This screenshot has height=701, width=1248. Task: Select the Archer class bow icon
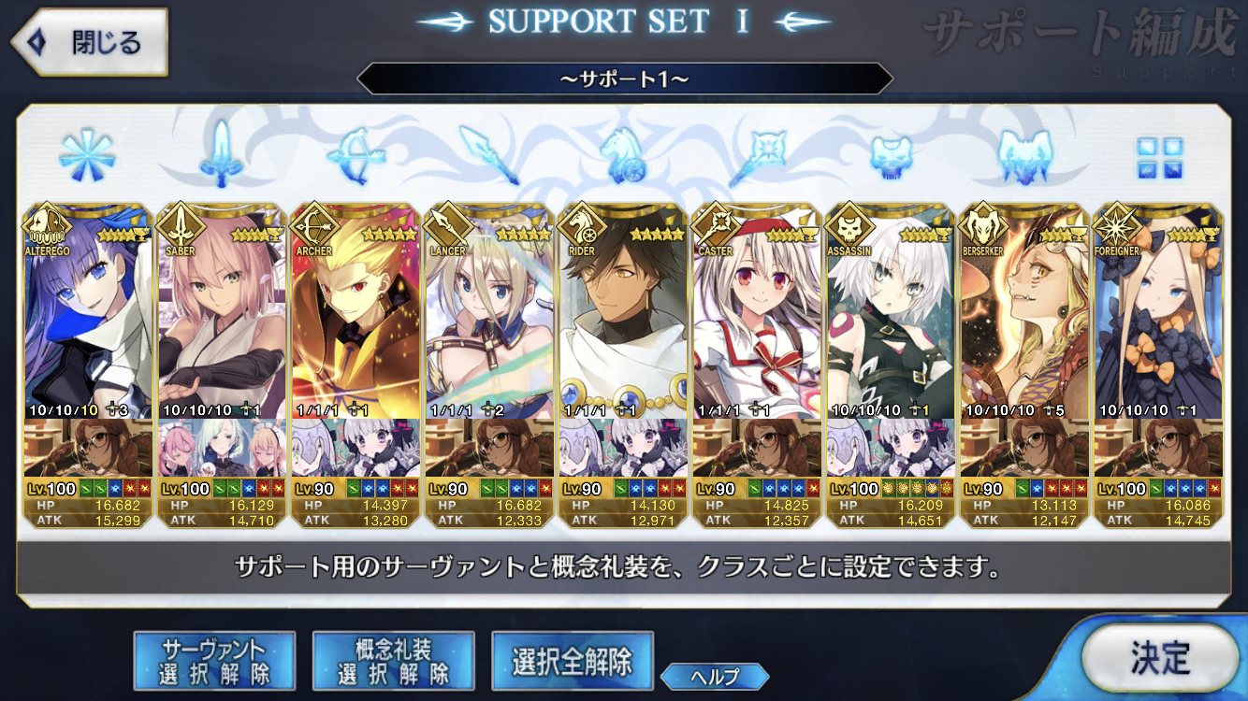point(356,154)
